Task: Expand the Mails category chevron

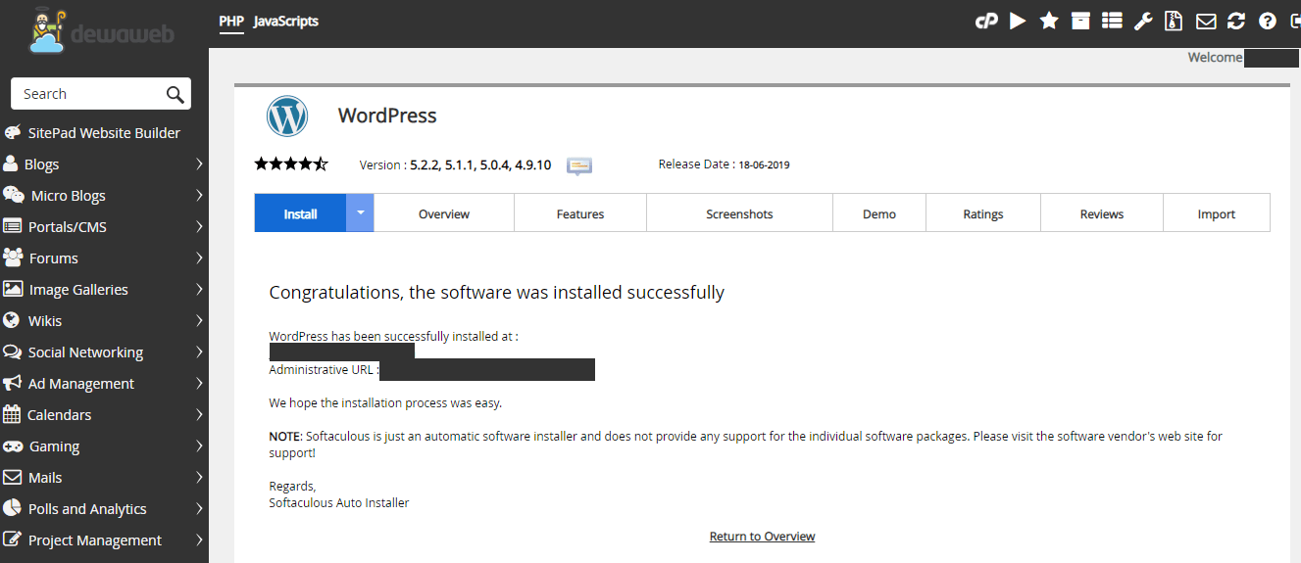Action: coord(199,477)
